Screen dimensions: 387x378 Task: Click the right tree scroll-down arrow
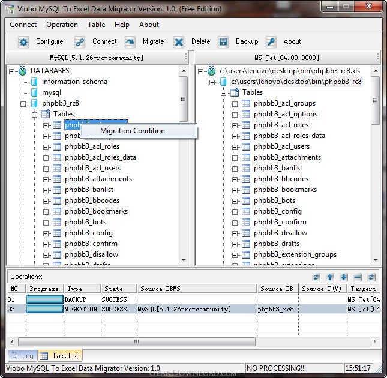tap(376, 260)
